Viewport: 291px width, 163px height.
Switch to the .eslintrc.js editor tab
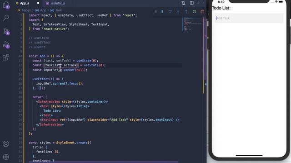(58, 3)
